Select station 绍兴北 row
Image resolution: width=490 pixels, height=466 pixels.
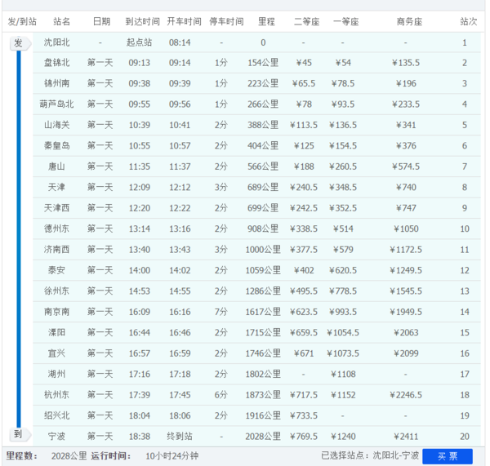(256, 415)
